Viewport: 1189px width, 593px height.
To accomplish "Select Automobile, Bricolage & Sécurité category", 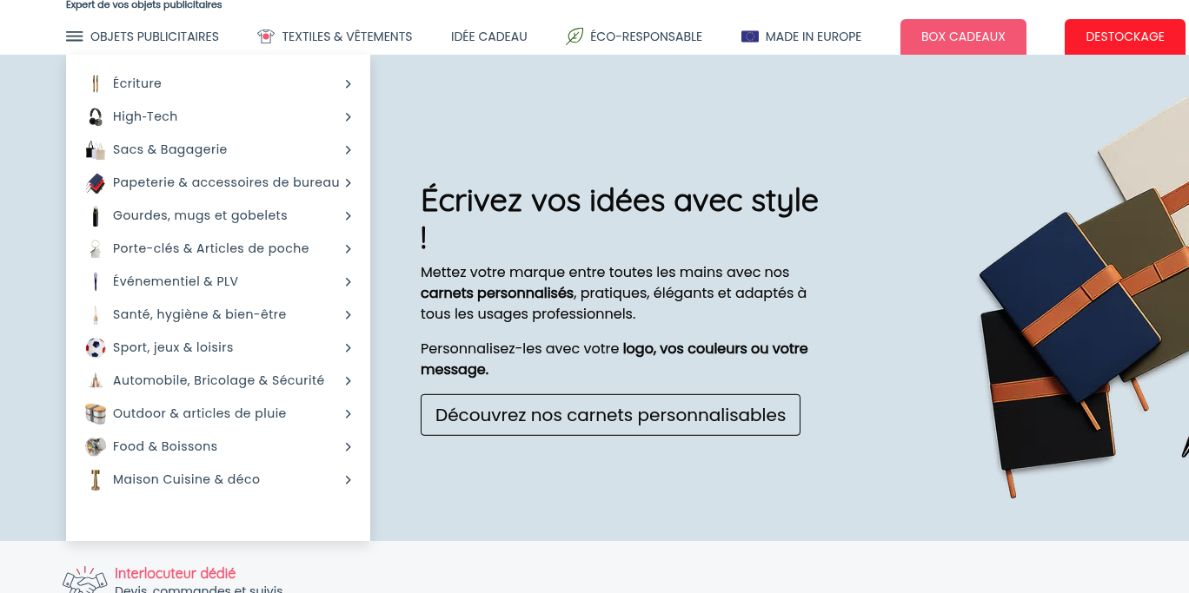I will 218,380.
